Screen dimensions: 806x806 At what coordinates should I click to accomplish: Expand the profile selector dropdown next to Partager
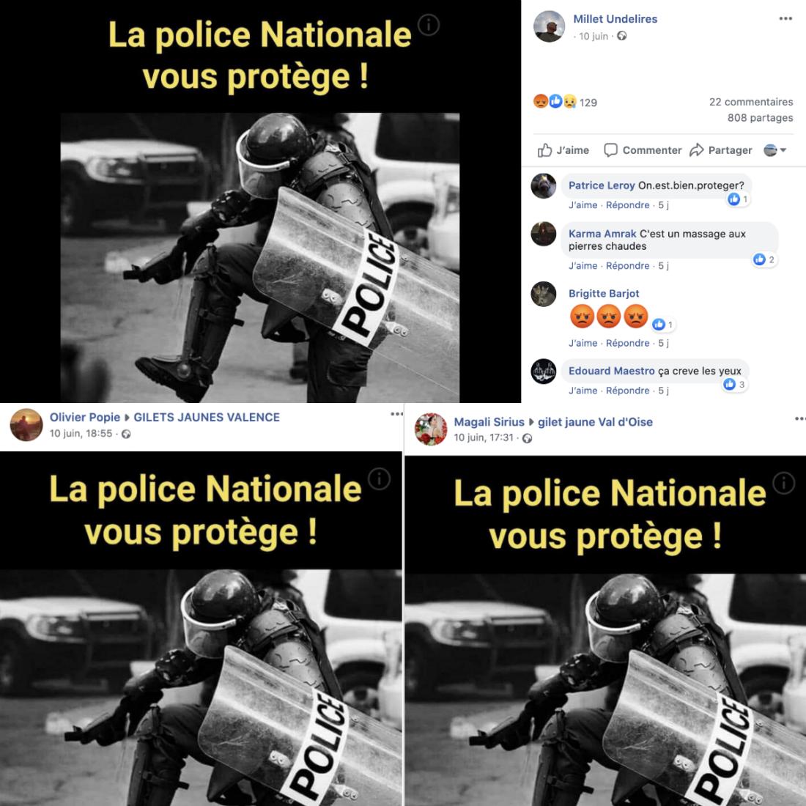tap(775, 150)
